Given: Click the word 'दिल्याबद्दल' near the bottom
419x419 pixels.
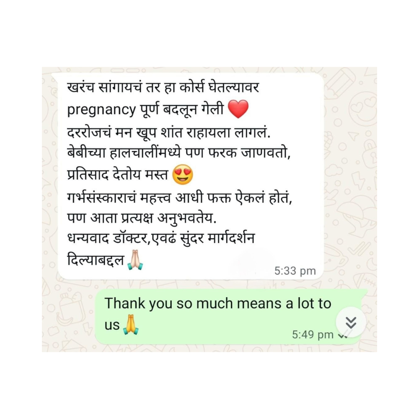Looking at the screenshot, I should 96,260.
